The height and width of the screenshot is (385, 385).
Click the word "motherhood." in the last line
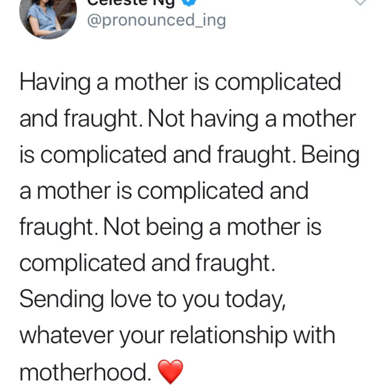pyautogui.click(x=83, y=372)
